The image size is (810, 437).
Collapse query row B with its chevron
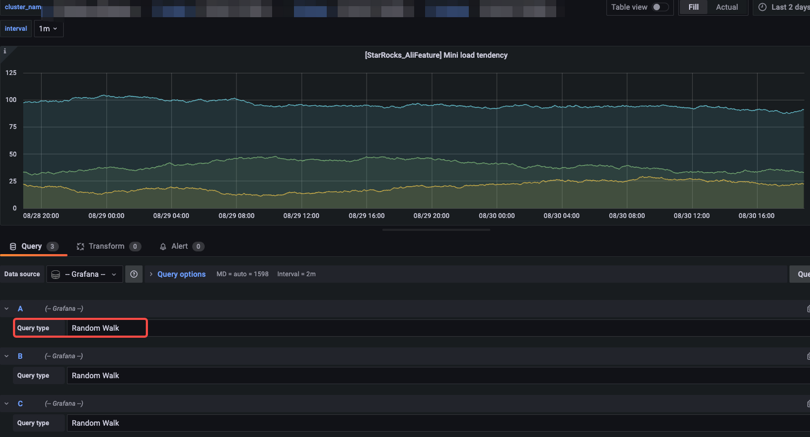(x=7, y=356)
